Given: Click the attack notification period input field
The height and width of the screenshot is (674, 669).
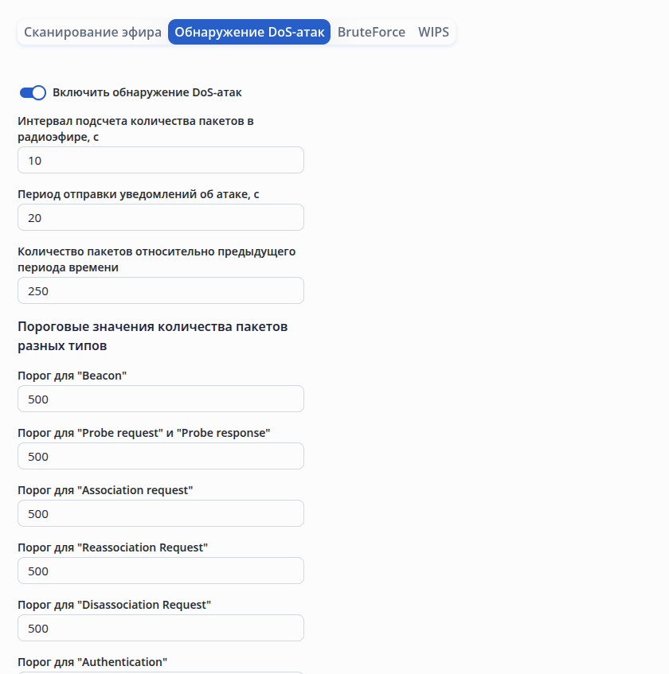Looking at the screenshot, I should (x=160, y=217).
